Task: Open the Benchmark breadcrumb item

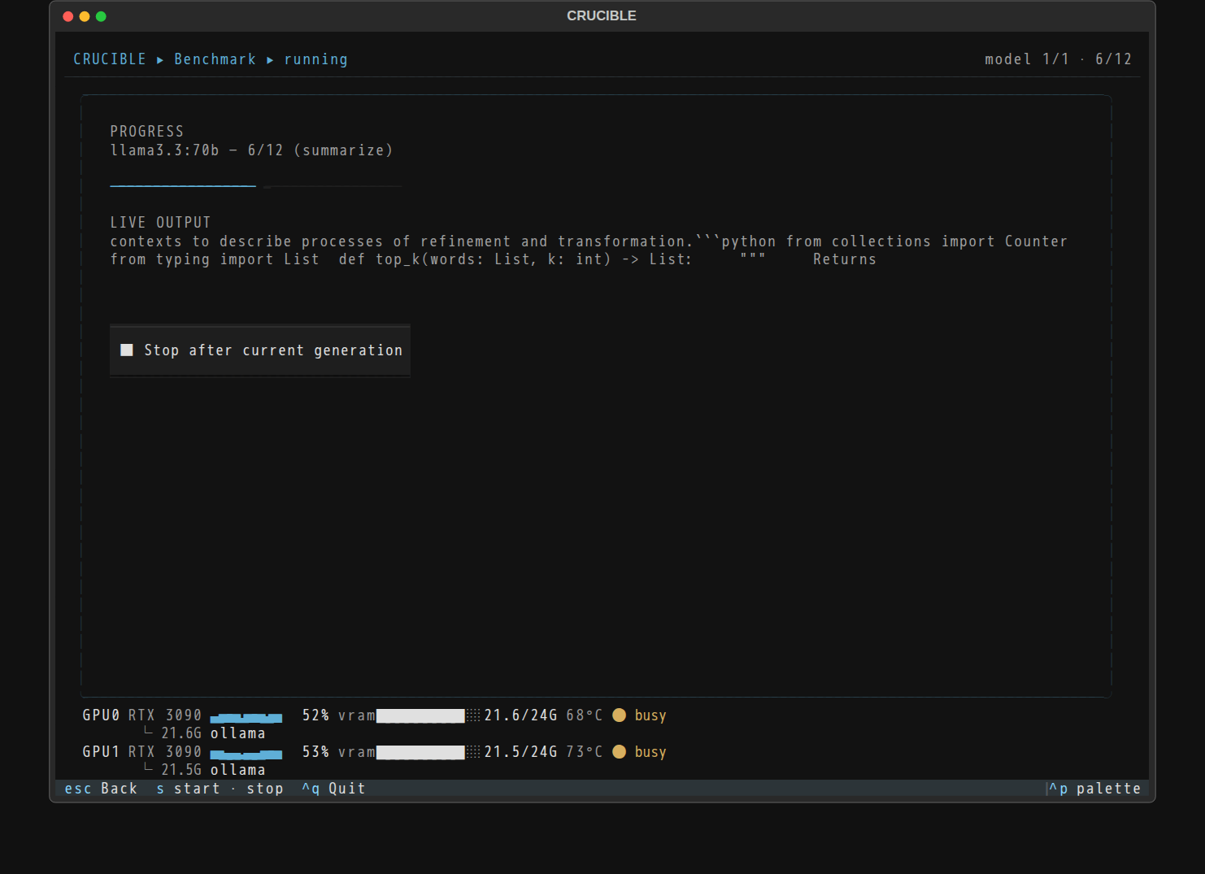Action: coord(215,59)
